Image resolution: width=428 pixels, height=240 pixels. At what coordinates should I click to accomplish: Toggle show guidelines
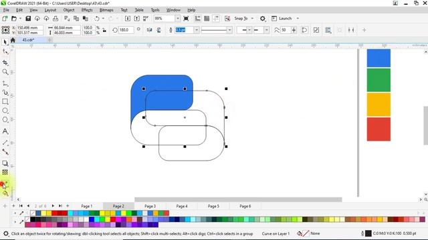(216, 19)
